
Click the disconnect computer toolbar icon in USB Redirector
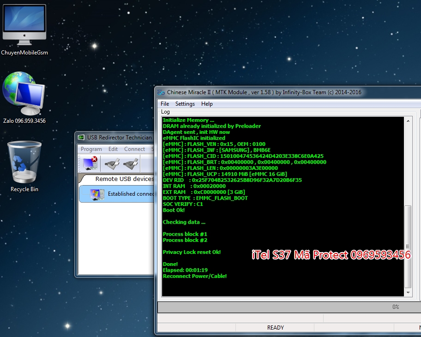pyautogui.click(x=90, y=163)
